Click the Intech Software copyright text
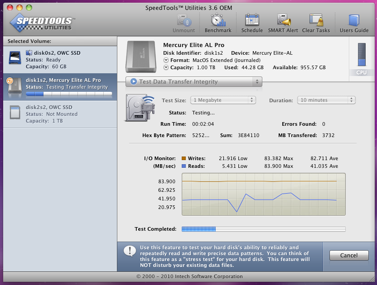 point(189,276)
